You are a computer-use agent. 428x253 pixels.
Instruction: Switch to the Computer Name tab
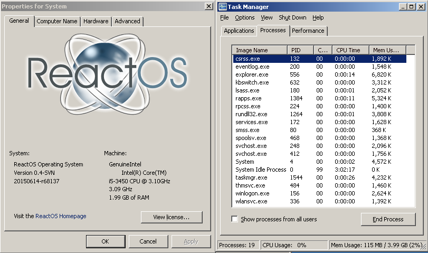click(57, 21)
